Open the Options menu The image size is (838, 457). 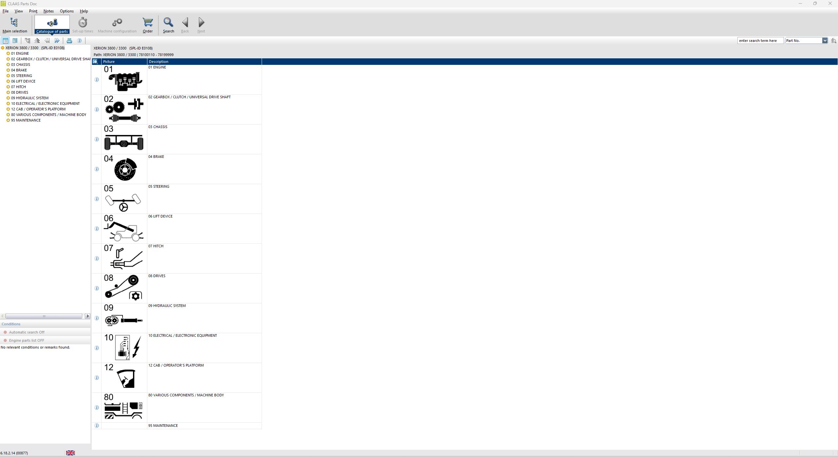pos(66,11)
